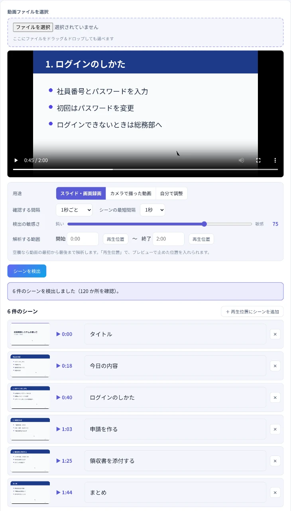Select the スライド・画面録画 usage option
This screenshot has width=291, height=511.
(81, 193)
